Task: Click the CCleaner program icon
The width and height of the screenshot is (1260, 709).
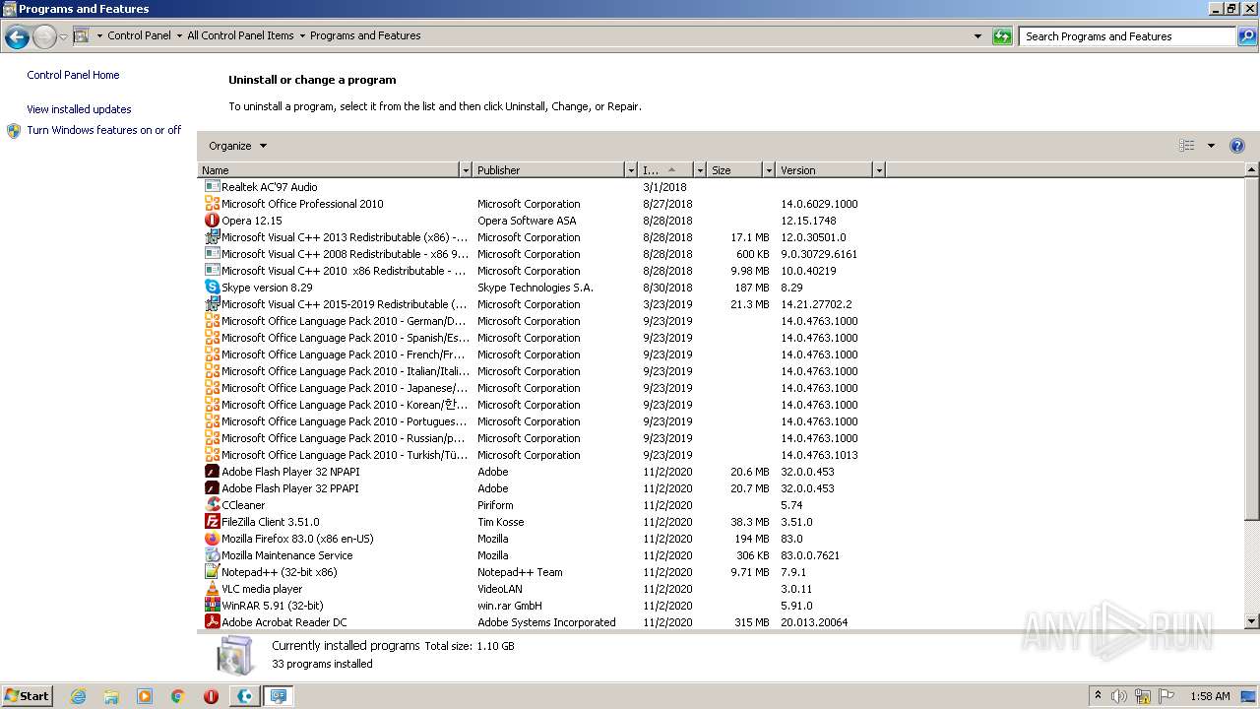Action: pyautogui.click(x=212, y=504)
